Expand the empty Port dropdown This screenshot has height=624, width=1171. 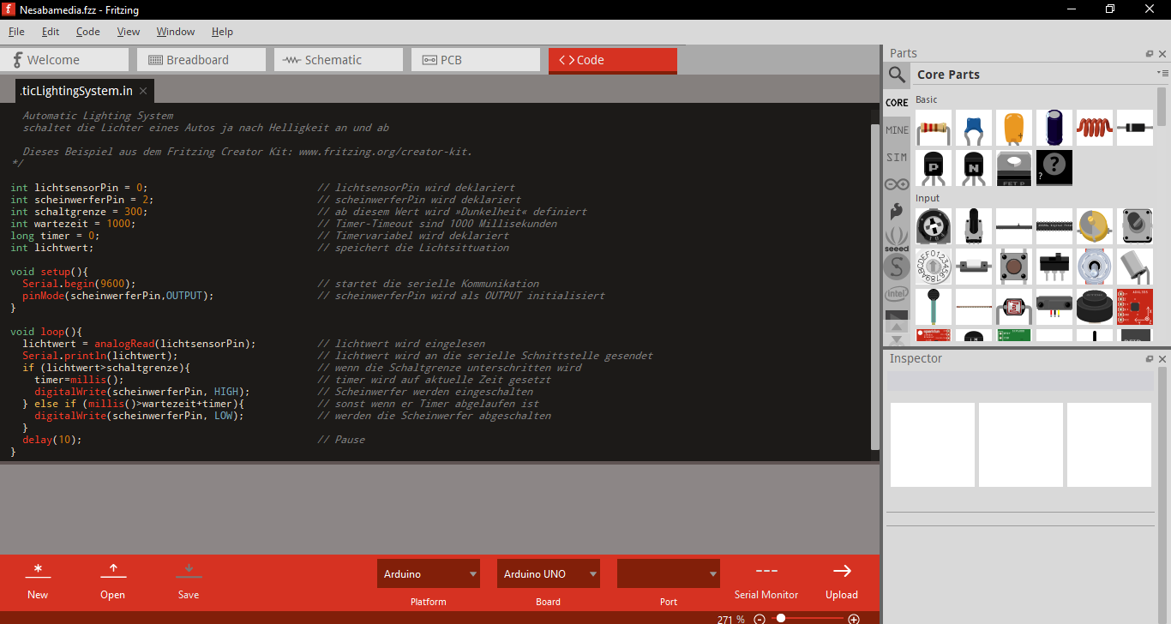click(668, 574)
